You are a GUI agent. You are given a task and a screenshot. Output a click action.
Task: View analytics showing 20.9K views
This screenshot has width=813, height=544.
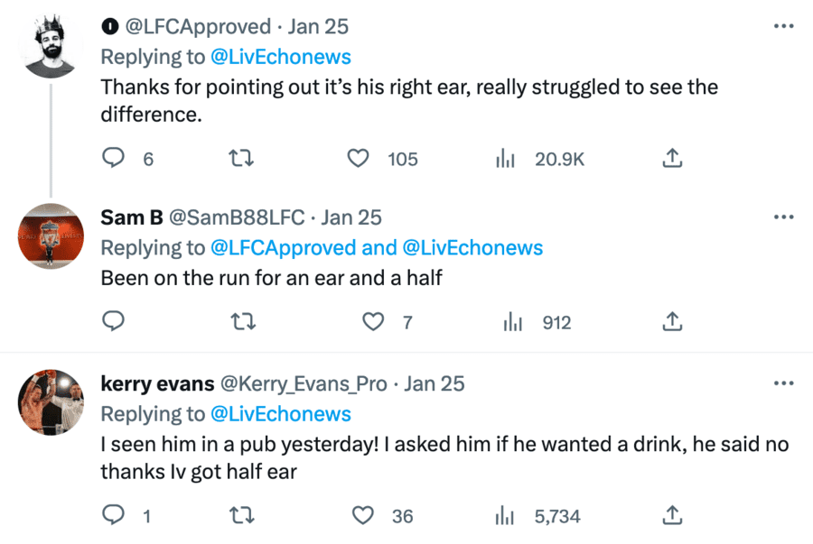(x=506, y=159)
